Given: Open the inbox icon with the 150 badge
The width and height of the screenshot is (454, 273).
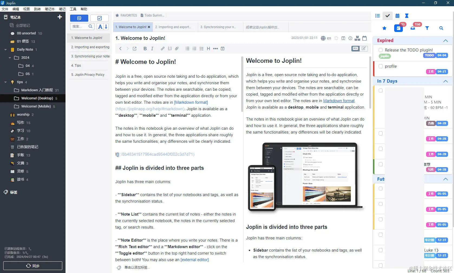Looking at the screenshot, I should tap(413, 28).
